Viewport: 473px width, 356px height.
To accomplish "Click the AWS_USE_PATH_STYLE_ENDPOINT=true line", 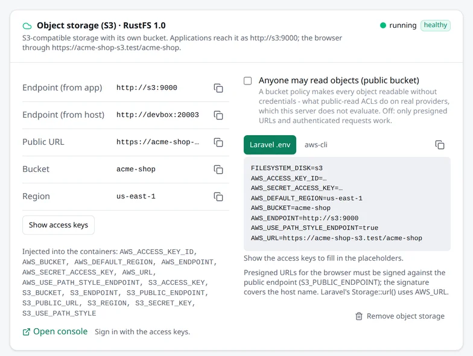I will pos(315,228).
